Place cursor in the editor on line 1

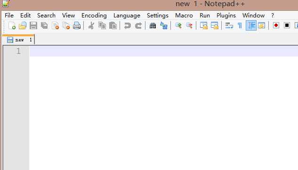163,51
